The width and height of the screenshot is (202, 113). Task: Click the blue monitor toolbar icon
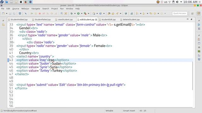[20, 13]
